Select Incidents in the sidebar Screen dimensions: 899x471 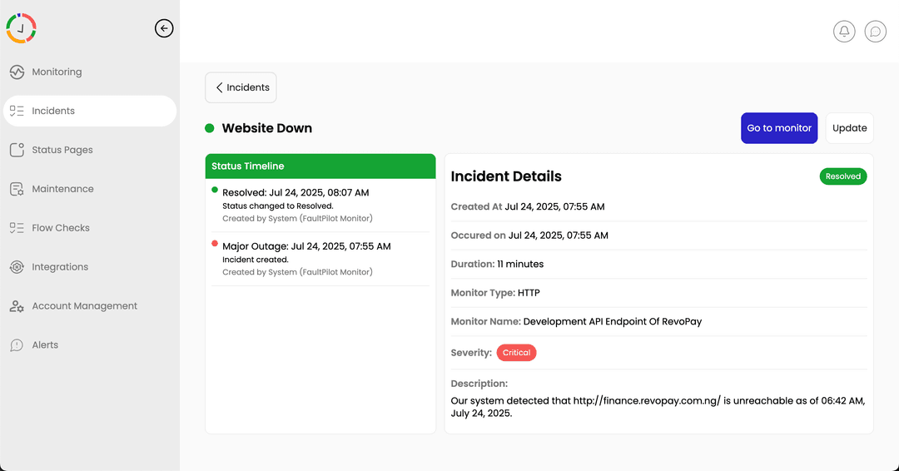tap(90, 111)
